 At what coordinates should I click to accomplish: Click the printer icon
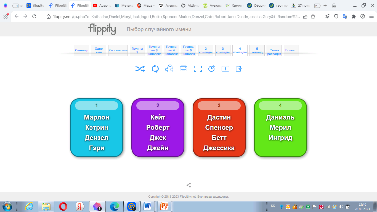184,69
